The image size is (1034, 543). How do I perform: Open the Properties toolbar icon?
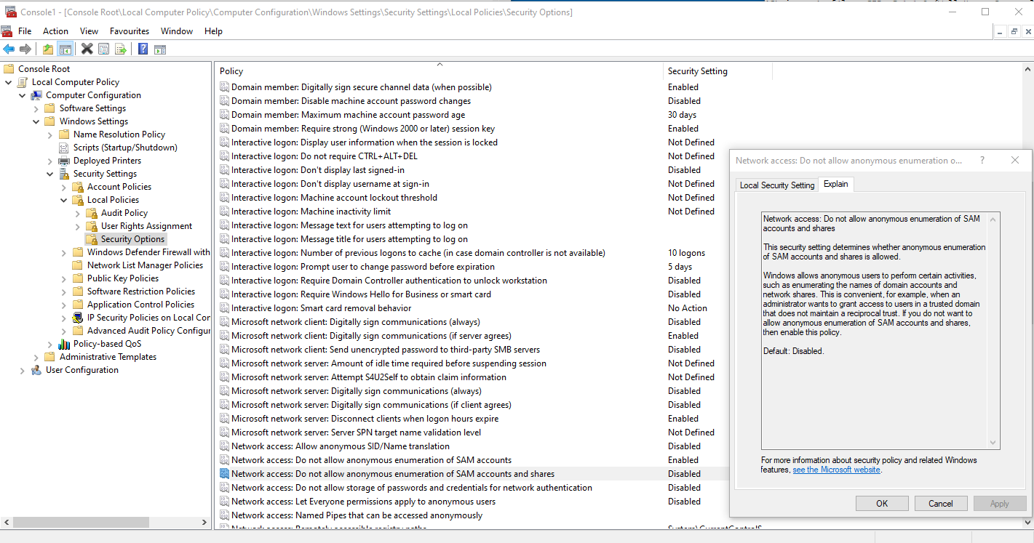pos(104,49)
